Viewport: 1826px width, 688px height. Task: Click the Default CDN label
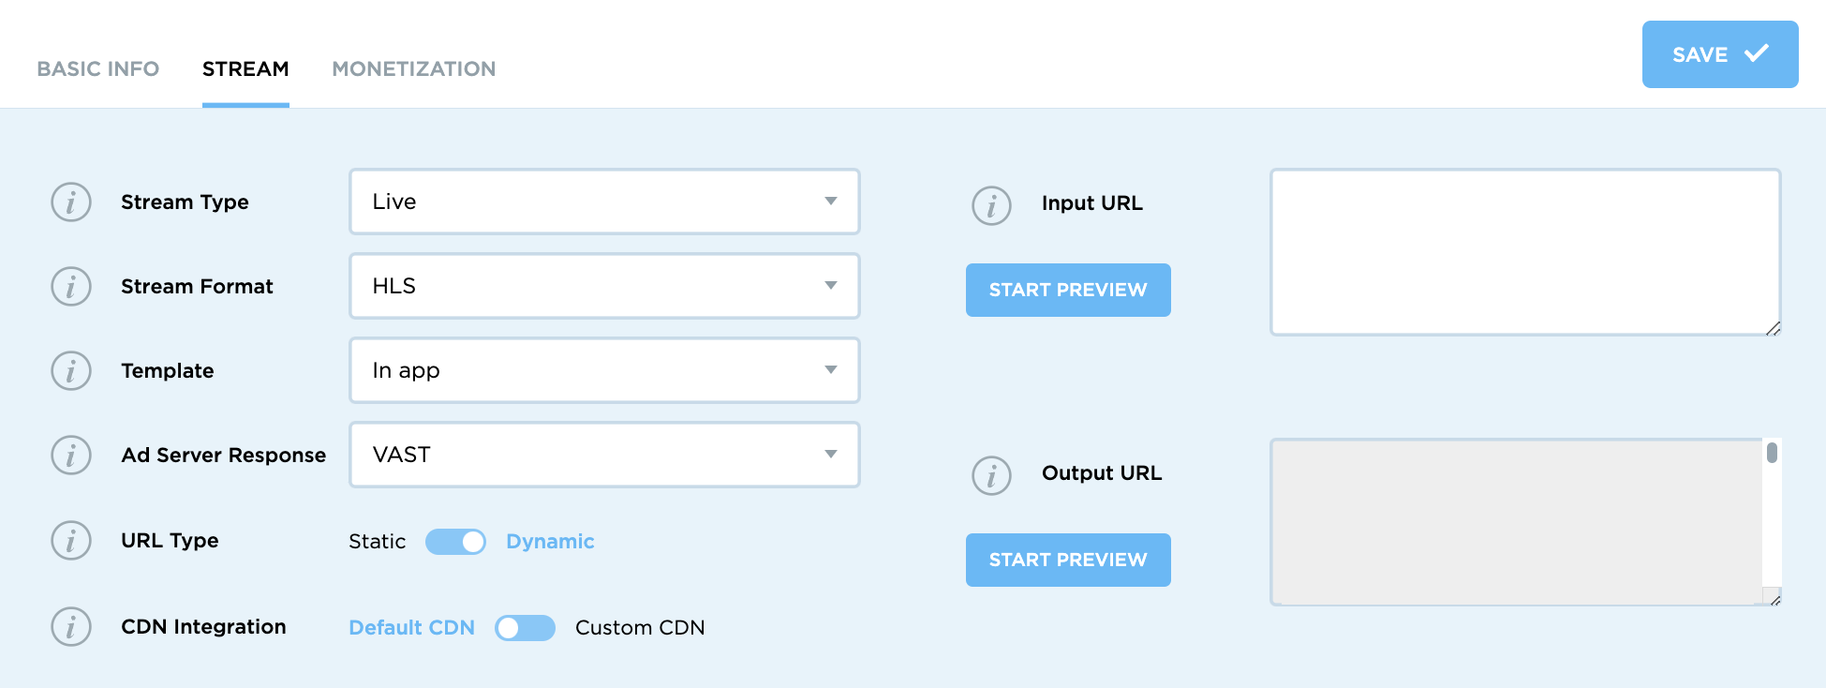412,628
